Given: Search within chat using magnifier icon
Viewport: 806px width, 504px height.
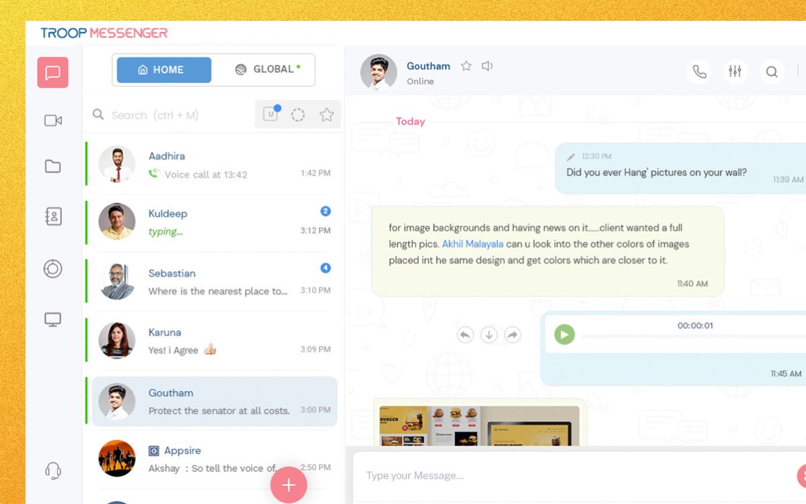Looking at the screenshot, I should pyautogui.click(x=772, y=72).
